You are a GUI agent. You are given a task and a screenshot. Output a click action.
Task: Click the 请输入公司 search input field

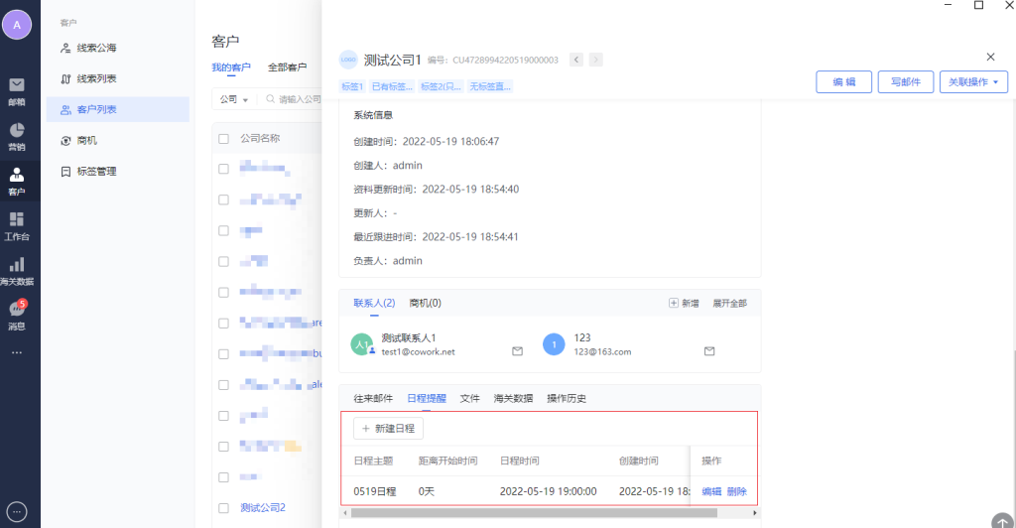click(x=298, y=99)
